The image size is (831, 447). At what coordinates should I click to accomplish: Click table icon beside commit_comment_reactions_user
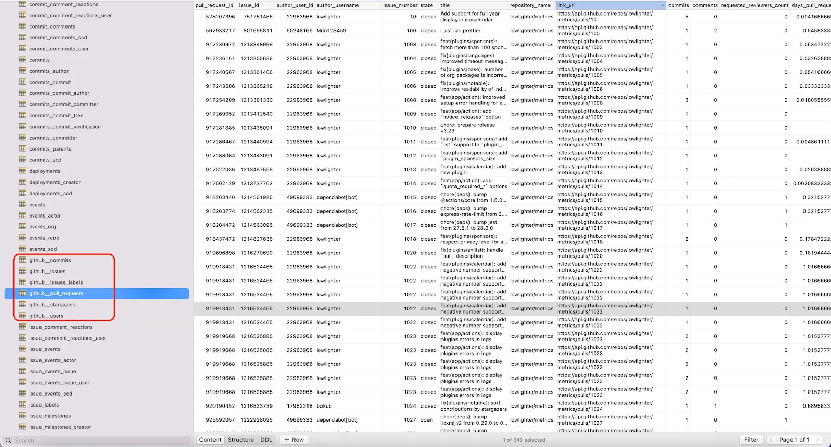[x=23, y=15]
